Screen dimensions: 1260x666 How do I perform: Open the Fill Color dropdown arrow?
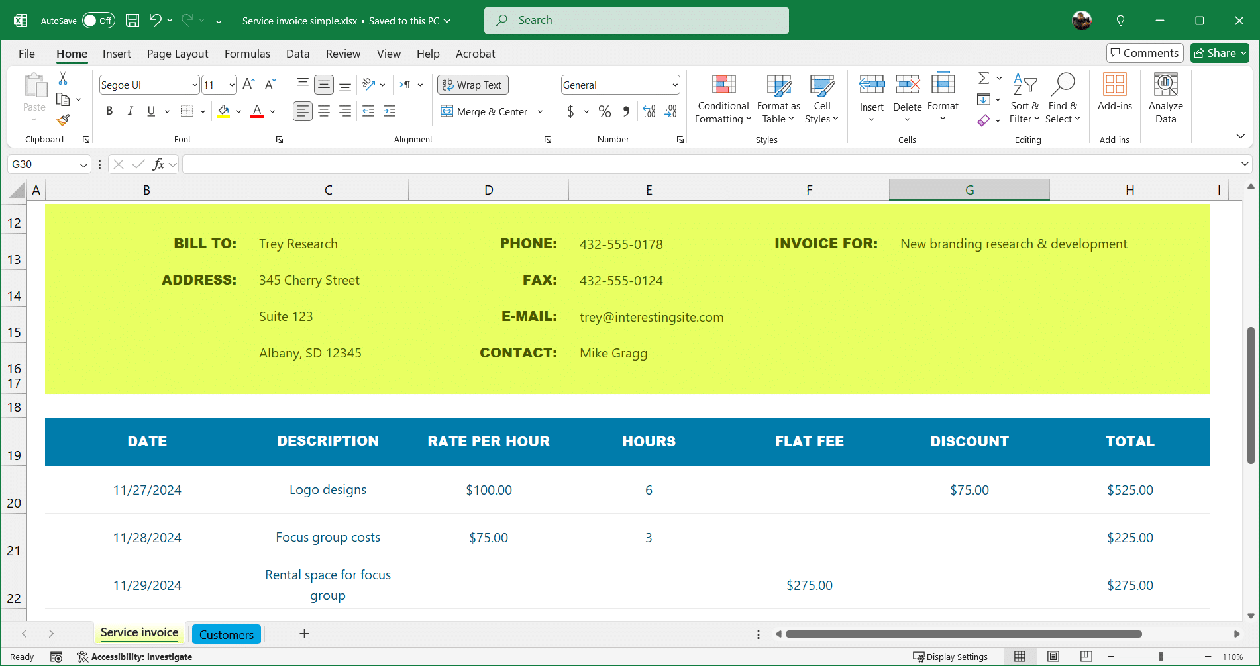click(238, 111)
